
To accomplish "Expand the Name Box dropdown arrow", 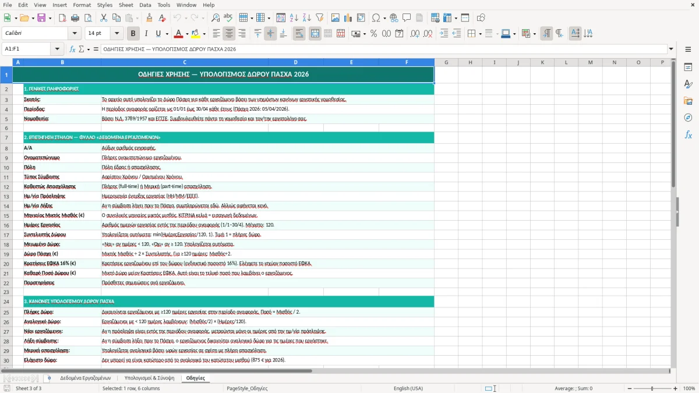I will coord(57,49).
